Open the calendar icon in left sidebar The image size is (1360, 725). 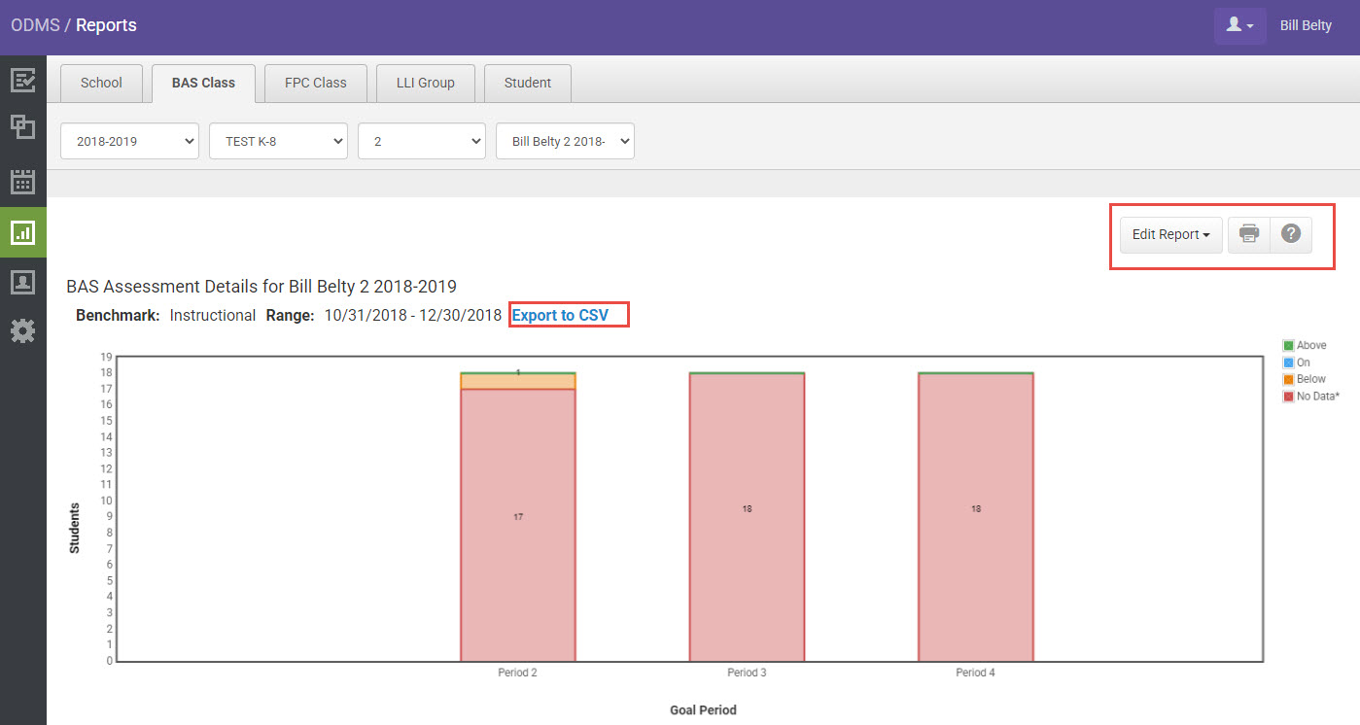tap(22, 181)
